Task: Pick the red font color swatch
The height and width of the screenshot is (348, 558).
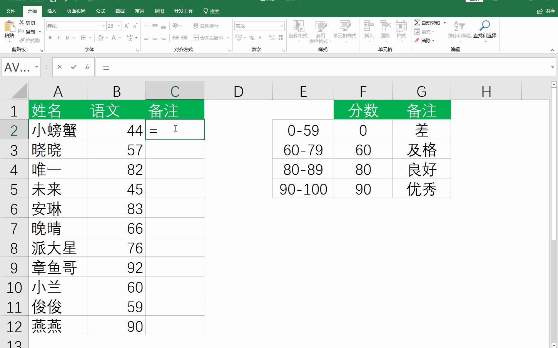Action: 114,38
